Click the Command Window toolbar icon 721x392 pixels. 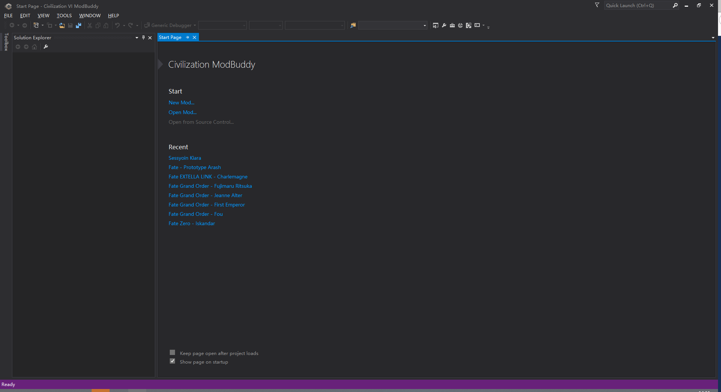(x=477, y=25)
